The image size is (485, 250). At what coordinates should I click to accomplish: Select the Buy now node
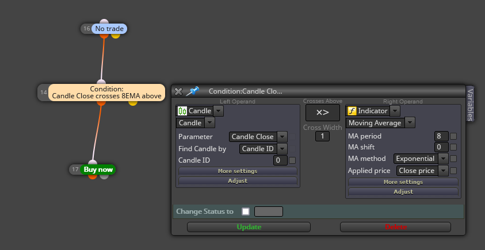[x=98, y=170]
